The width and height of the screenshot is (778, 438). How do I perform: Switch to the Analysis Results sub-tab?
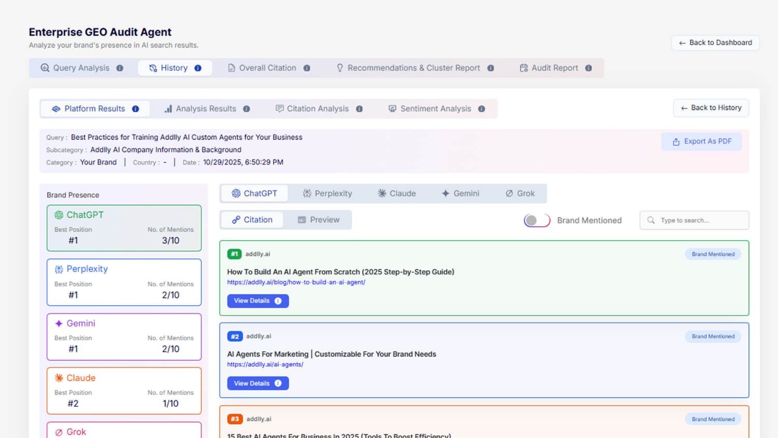click(207, 109)
